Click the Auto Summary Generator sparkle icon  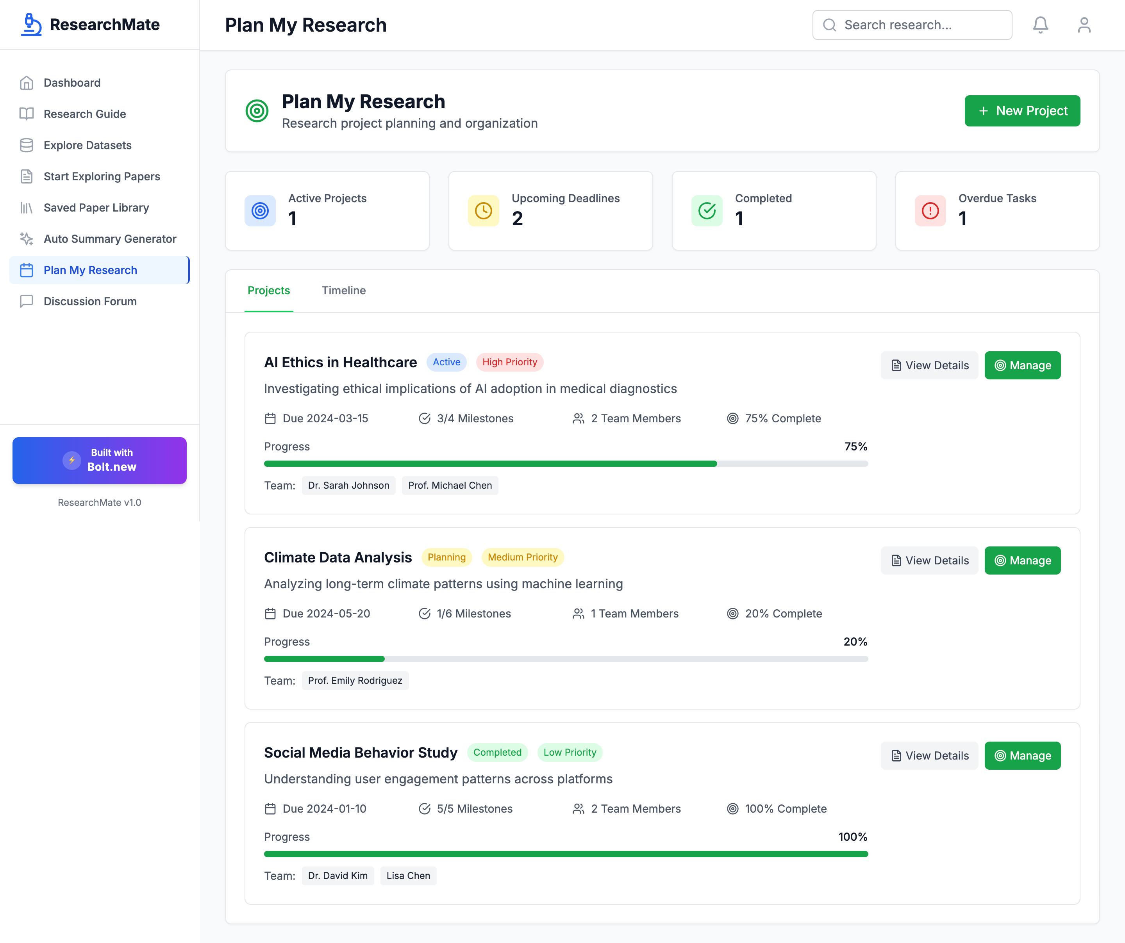(26, 239)
